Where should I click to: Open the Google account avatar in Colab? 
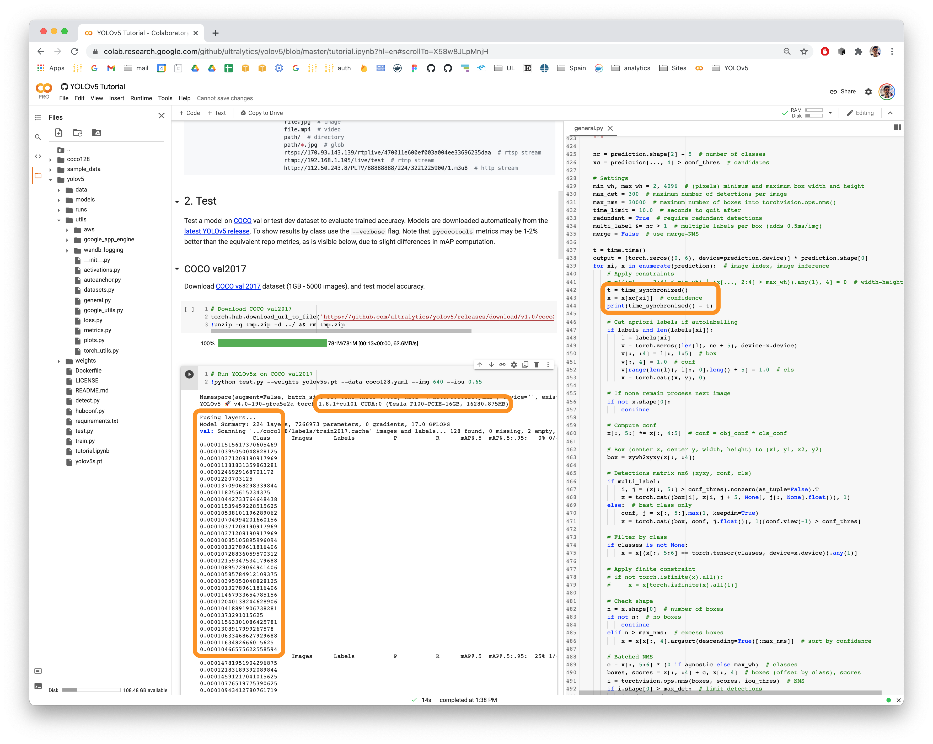887,92
